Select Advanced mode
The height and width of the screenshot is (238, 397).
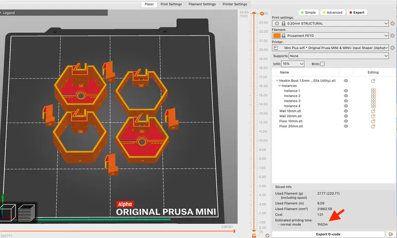[x=332, y=12]
